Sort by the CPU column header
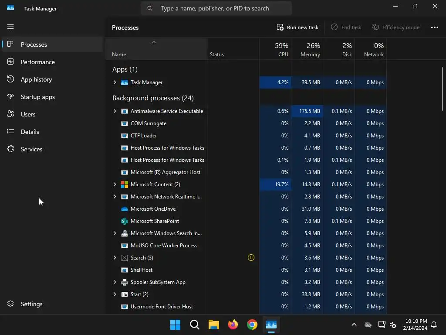Image resolution: width=446 pixels, height=335 pixels. coord(275,49)
